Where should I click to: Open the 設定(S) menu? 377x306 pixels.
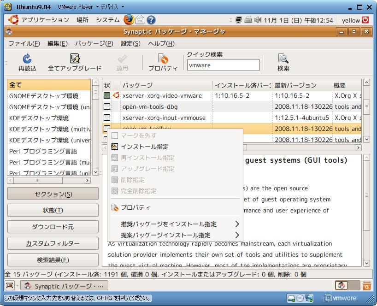click(130, 43)
